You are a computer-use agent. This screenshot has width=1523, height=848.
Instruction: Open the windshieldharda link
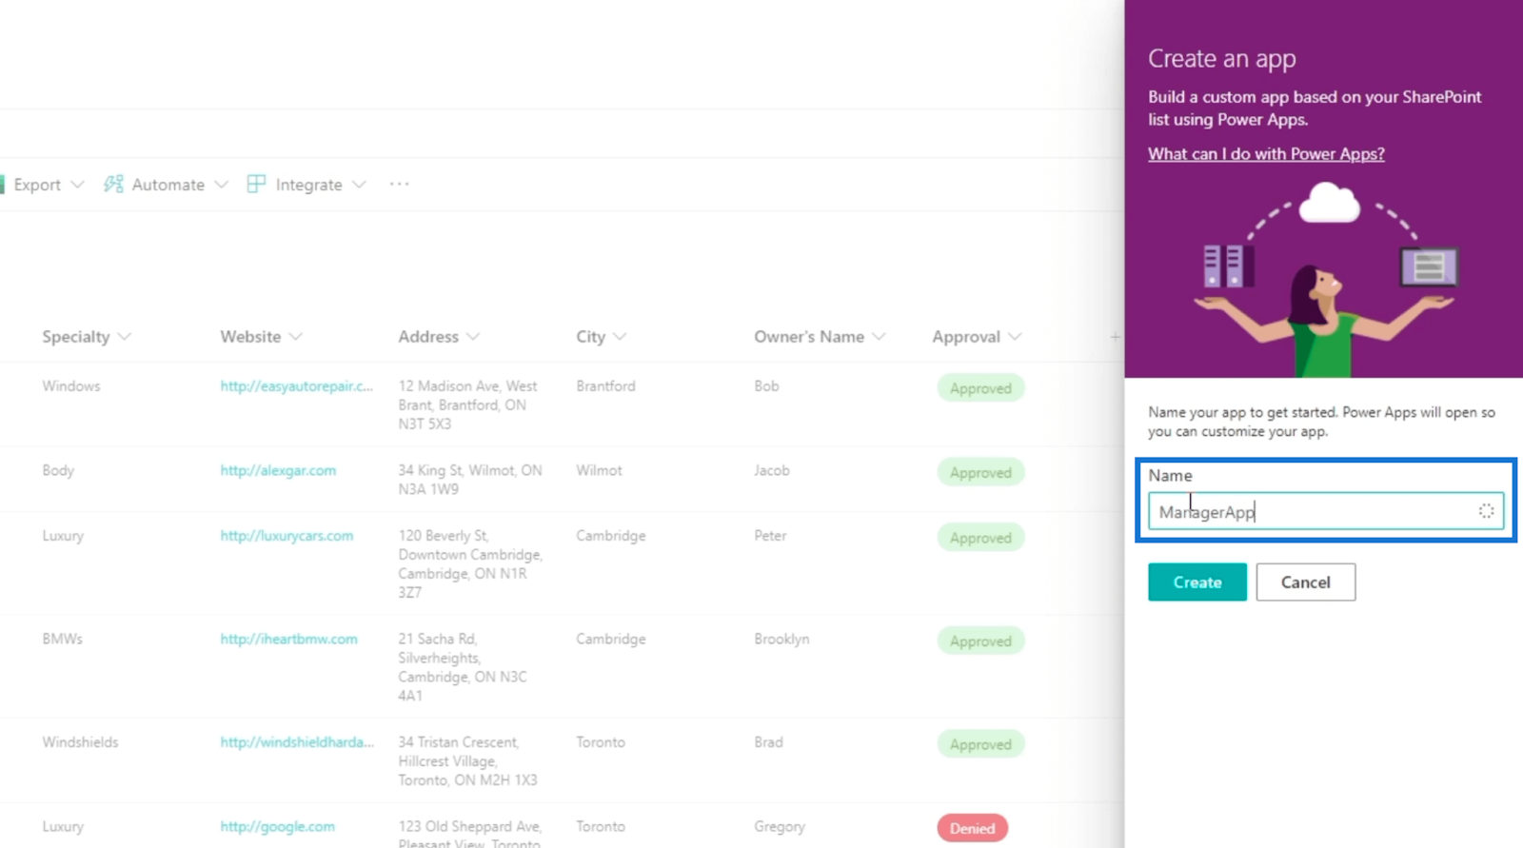297,742
